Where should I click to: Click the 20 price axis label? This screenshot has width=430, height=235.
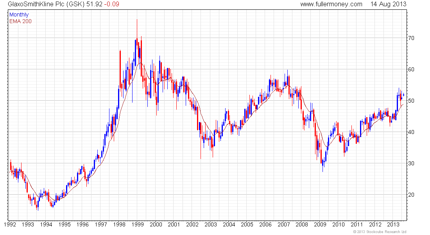411,195
